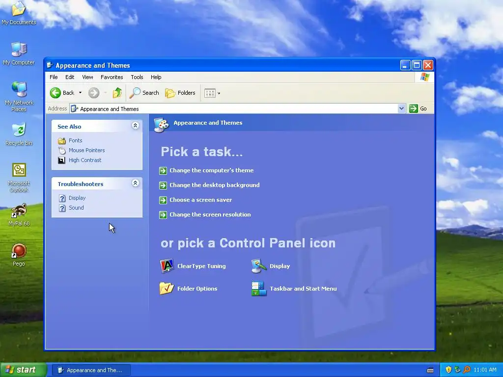Open the Views dropdown arrow
The height and width of the screenshot is (377, 503).
tap(219, 94)
